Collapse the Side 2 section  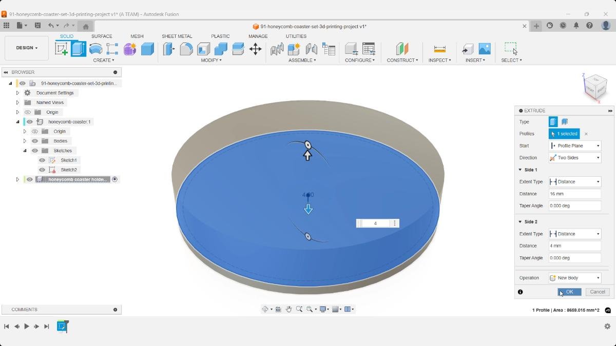click(x=519, y=222)
